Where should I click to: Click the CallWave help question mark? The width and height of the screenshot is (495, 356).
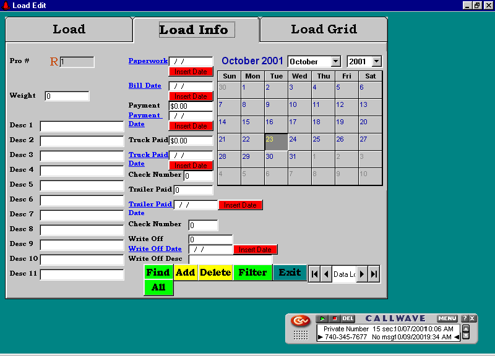(x=465, y=319)
